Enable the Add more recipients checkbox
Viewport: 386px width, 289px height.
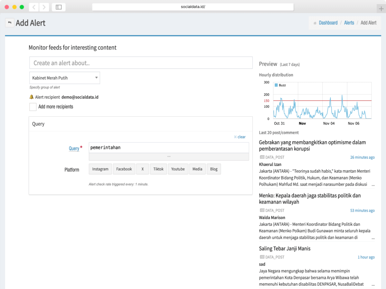[33, 107]
